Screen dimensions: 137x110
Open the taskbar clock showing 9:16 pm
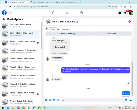127,108
